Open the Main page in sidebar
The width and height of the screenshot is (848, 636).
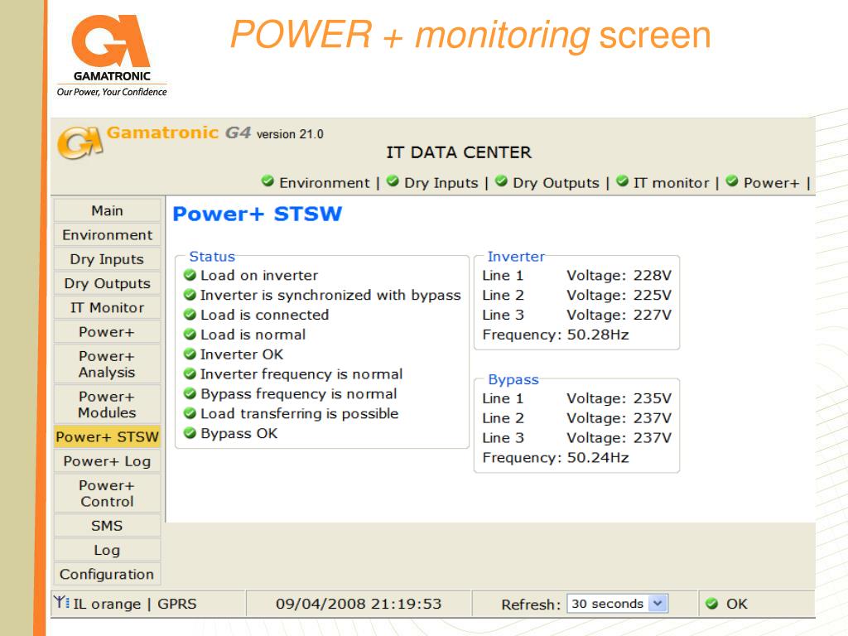pos(107,210)
